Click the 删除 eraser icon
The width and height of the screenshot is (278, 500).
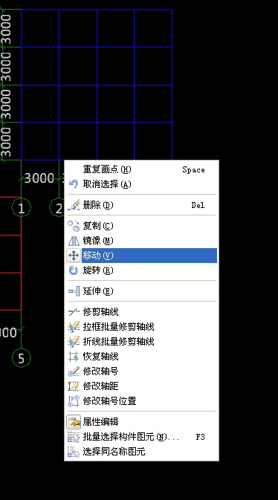tap(74, 205)
